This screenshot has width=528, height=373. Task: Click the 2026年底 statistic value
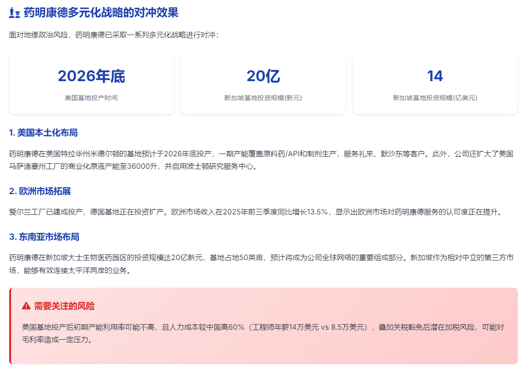(x=91, y=76)
